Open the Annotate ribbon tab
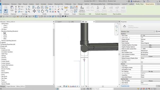The image size is (160, 90). (x=43, y=4)
